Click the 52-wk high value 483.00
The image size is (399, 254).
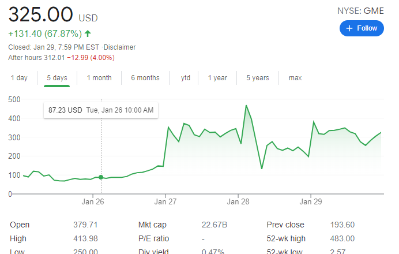pos(342,238)
